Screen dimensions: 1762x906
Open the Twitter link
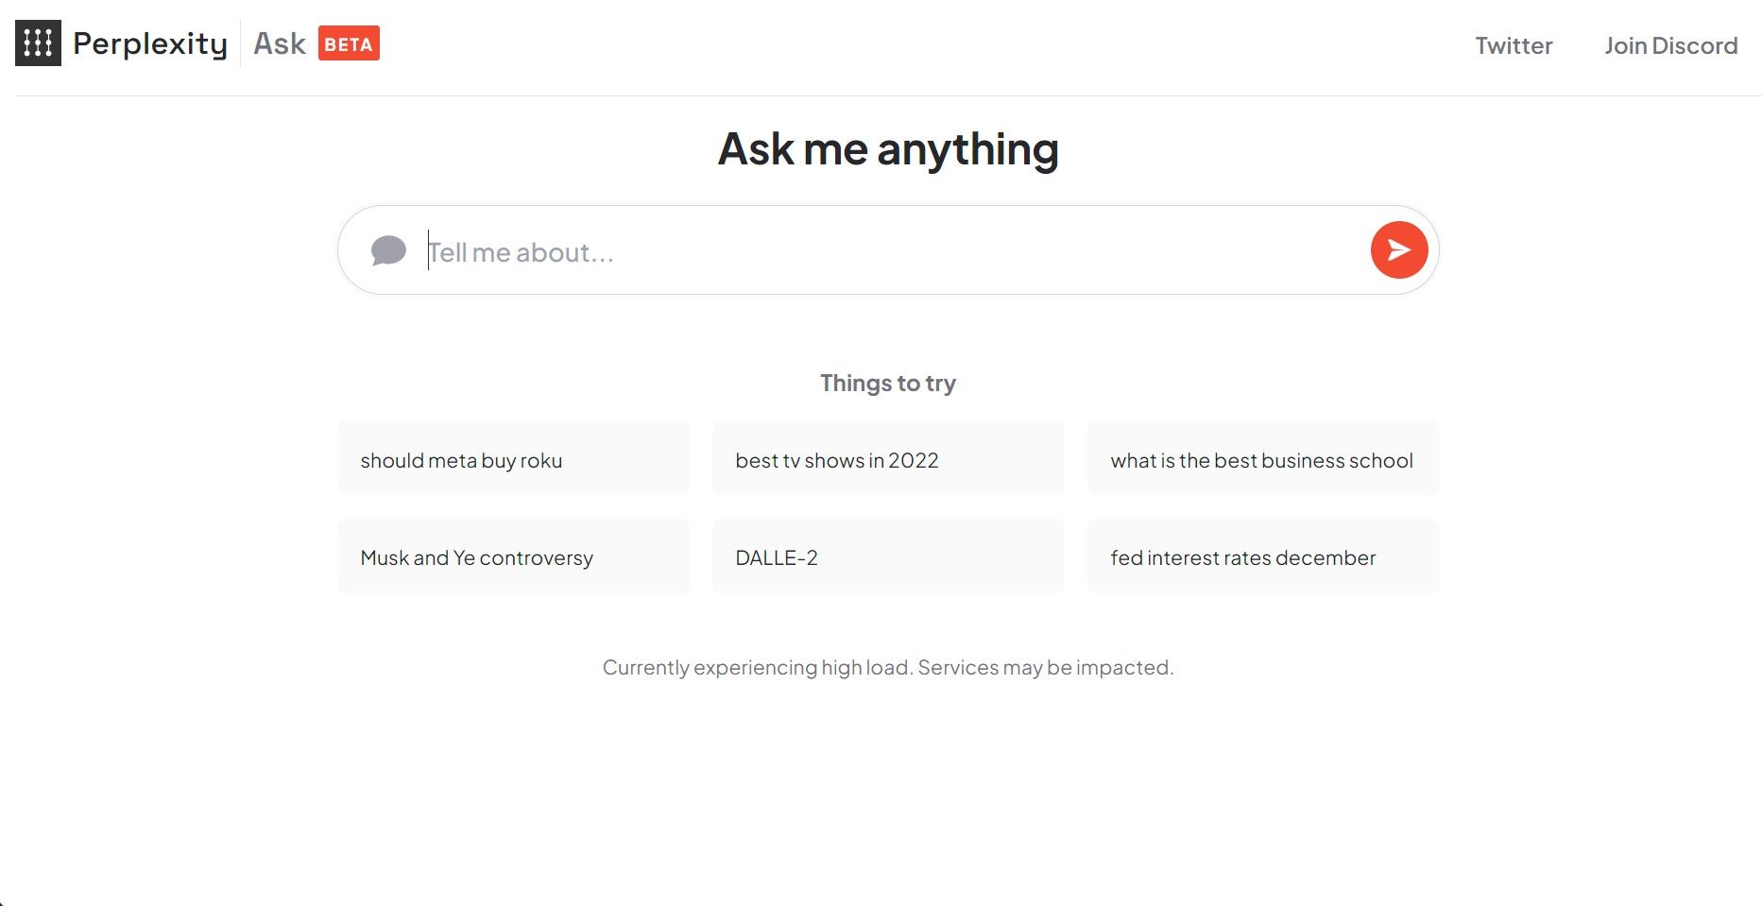point(1514,45)
